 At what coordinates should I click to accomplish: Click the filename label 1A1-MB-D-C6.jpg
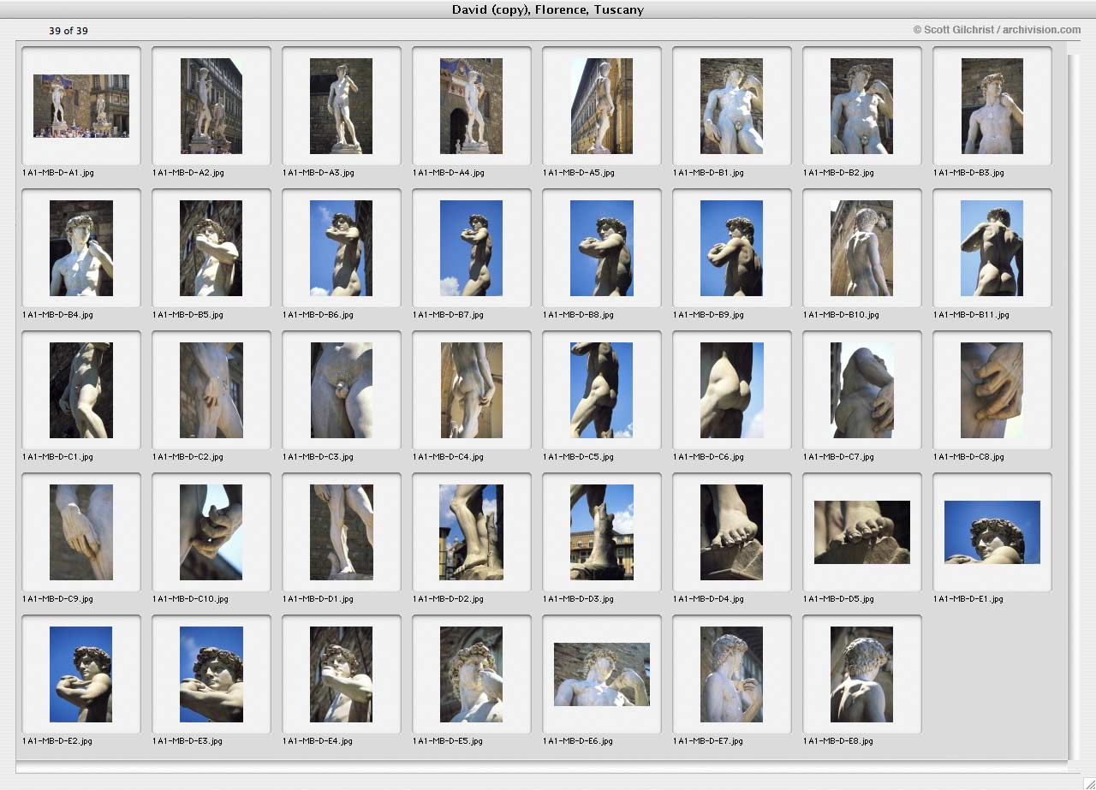coord(708,457)
